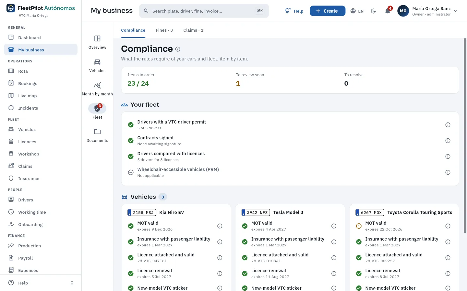
Task: Go to Dashboard in sidebar
Action: [x=41, y=38]
